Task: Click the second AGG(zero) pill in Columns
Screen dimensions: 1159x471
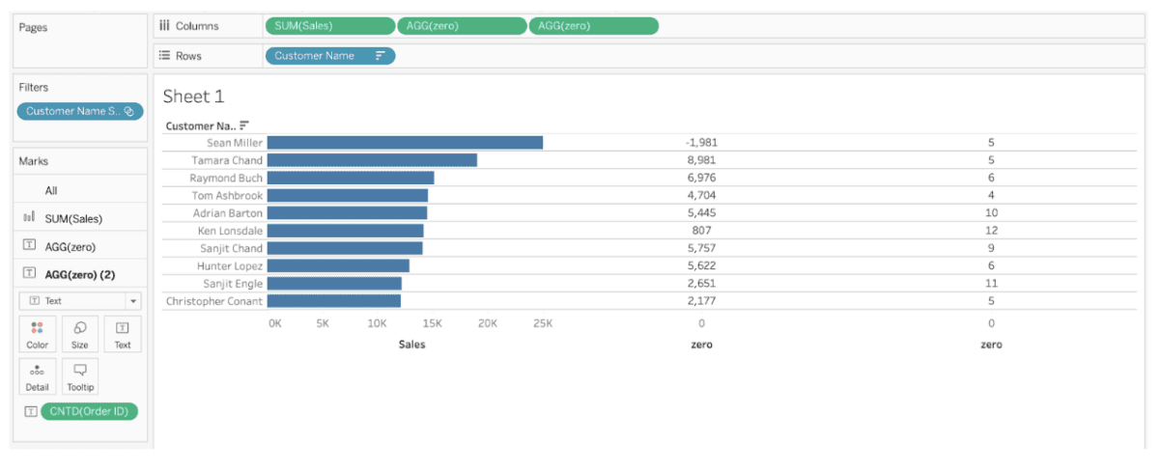Action: coord(594,26)
